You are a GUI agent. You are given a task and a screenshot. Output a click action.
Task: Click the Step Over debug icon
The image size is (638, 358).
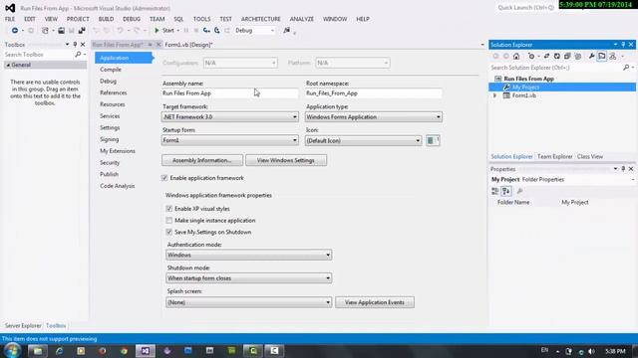217,31
